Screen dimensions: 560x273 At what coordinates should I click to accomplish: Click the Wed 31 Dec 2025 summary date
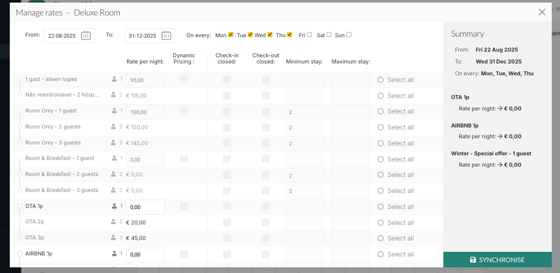499,61
